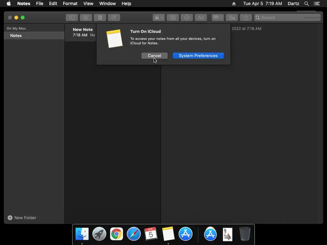Click the second App Store download icon
The width and height of the screenshot is (327, 245).
coord(210,234)
